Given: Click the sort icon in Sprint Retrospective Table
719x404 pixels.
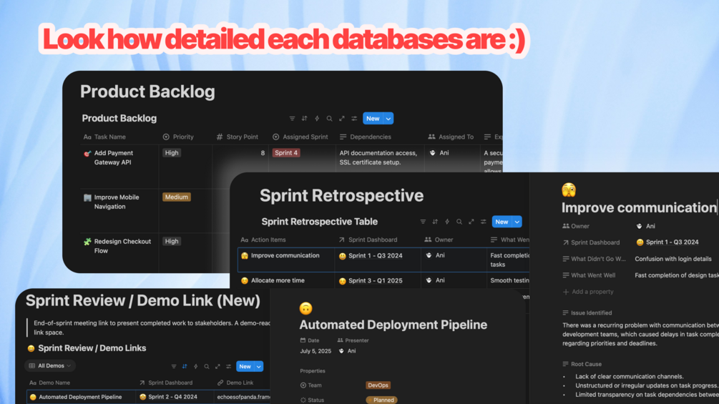Looking at the screenshot, I should 435,222.
